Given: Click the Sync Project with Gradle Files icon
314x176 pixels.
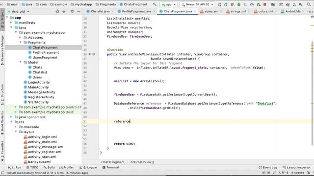Looking at the screenshot, I should 288,4.
